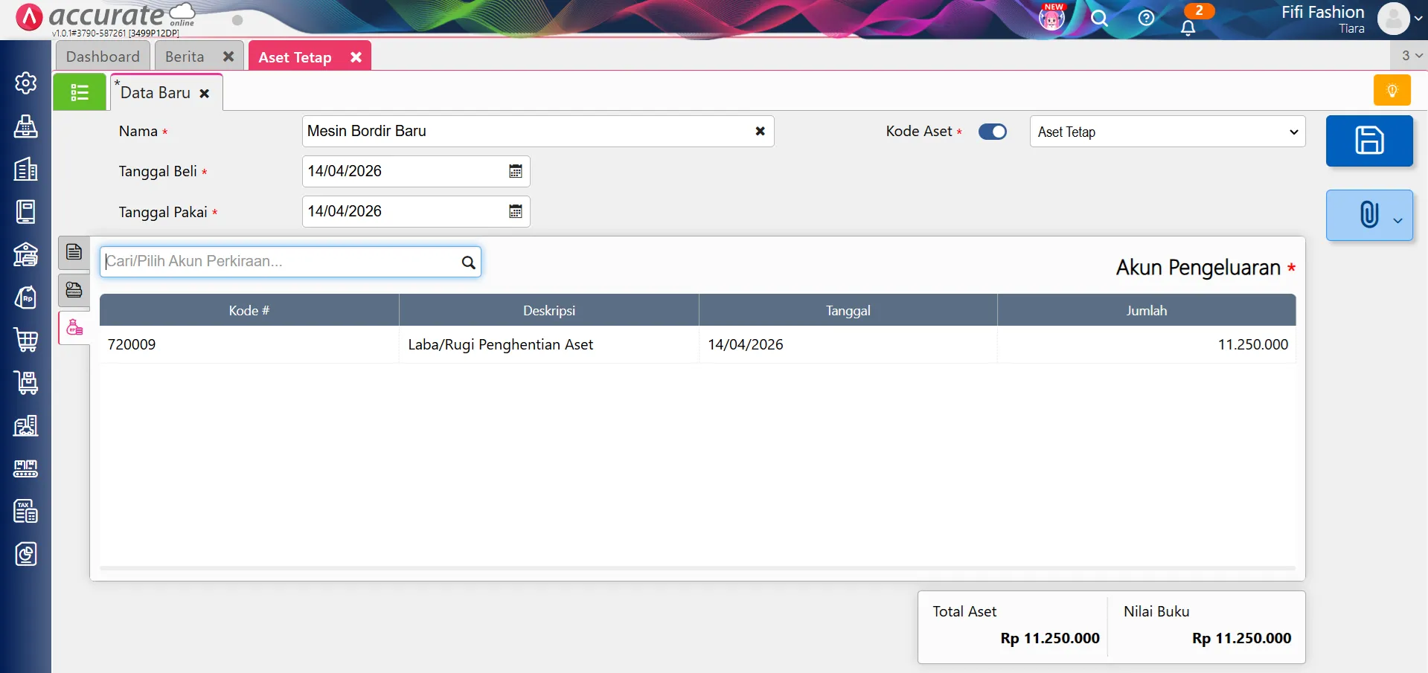Click the Tanggal Pakai date field
Viewport: 1428px width, 673px height.
(x=416, y=211)
